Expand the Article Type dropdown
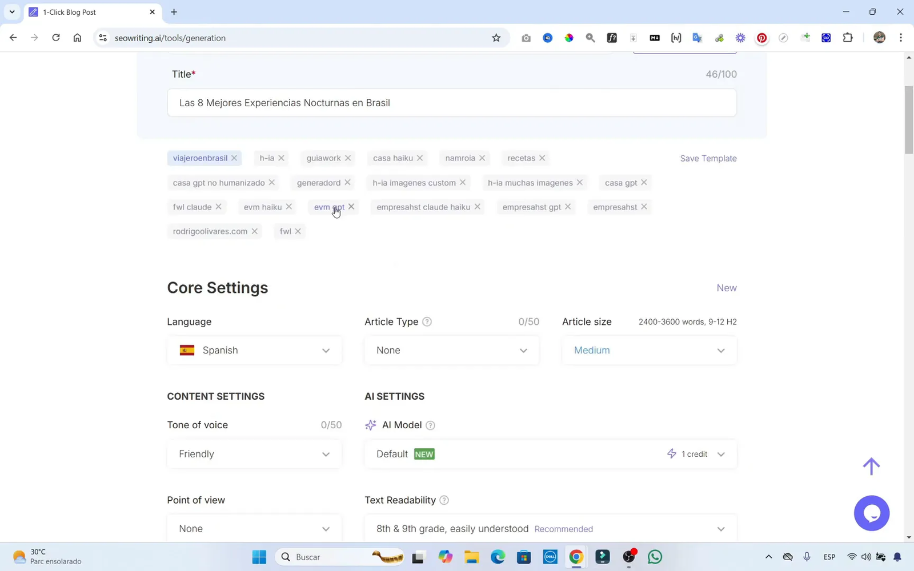The image size is (914, 571). [451, 350]
